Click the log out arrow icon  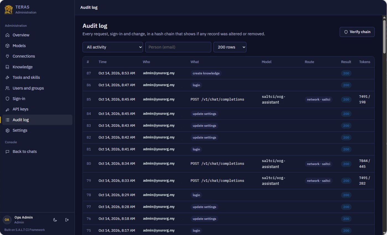pos(67,220)
